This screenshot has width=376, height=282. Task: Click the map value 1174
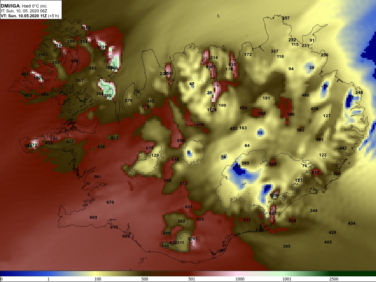[x=212, y=110]
